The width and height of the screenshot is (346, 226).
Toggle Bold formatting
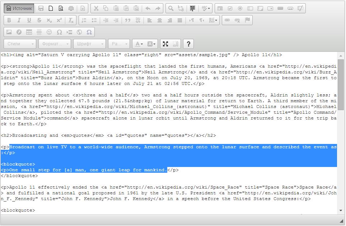click(9, 20)
